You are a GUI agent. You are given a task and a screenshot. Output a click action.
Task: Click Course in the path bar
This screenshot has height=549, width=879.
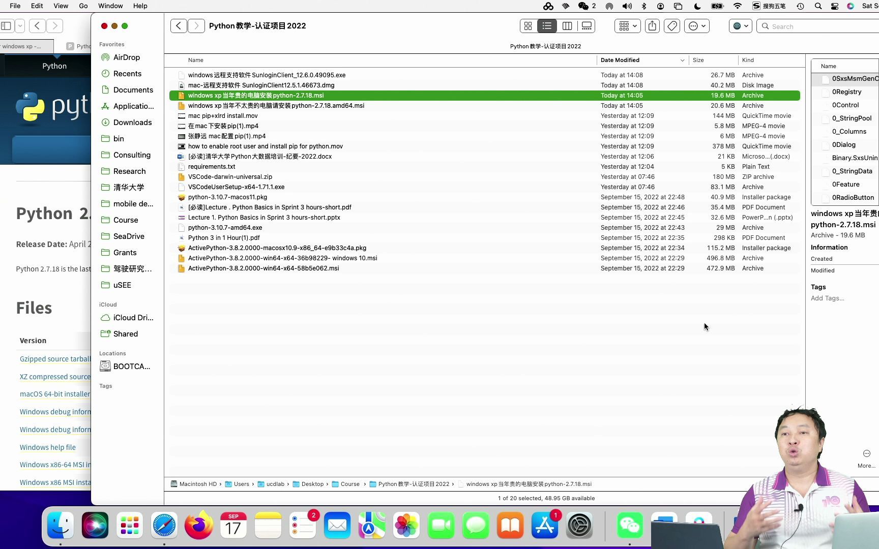[x=345, y=484]
